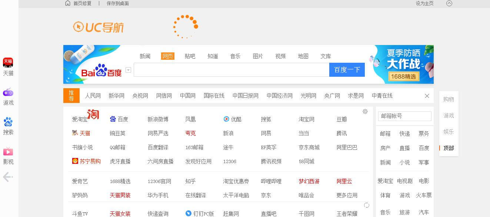Viewport: 490px width, 217px height.
Task: Select the 推荐 tab on news bar
Action: click(x=71, y=95)
